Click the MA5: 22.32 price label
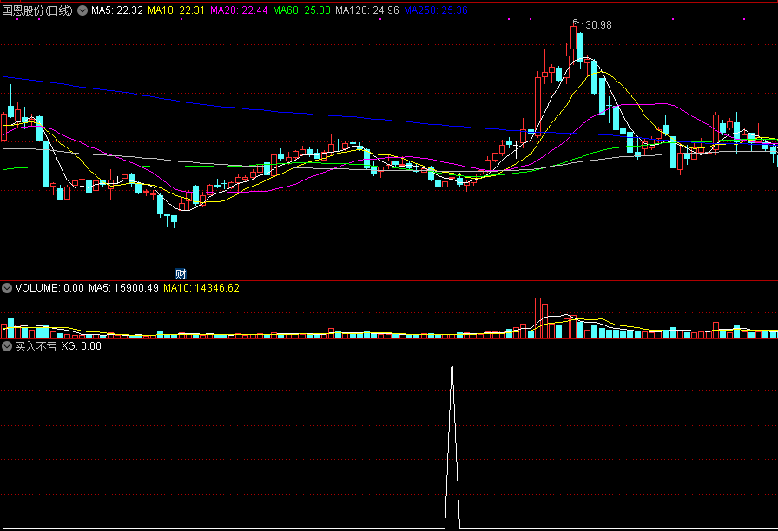 (x=117, y=10)
